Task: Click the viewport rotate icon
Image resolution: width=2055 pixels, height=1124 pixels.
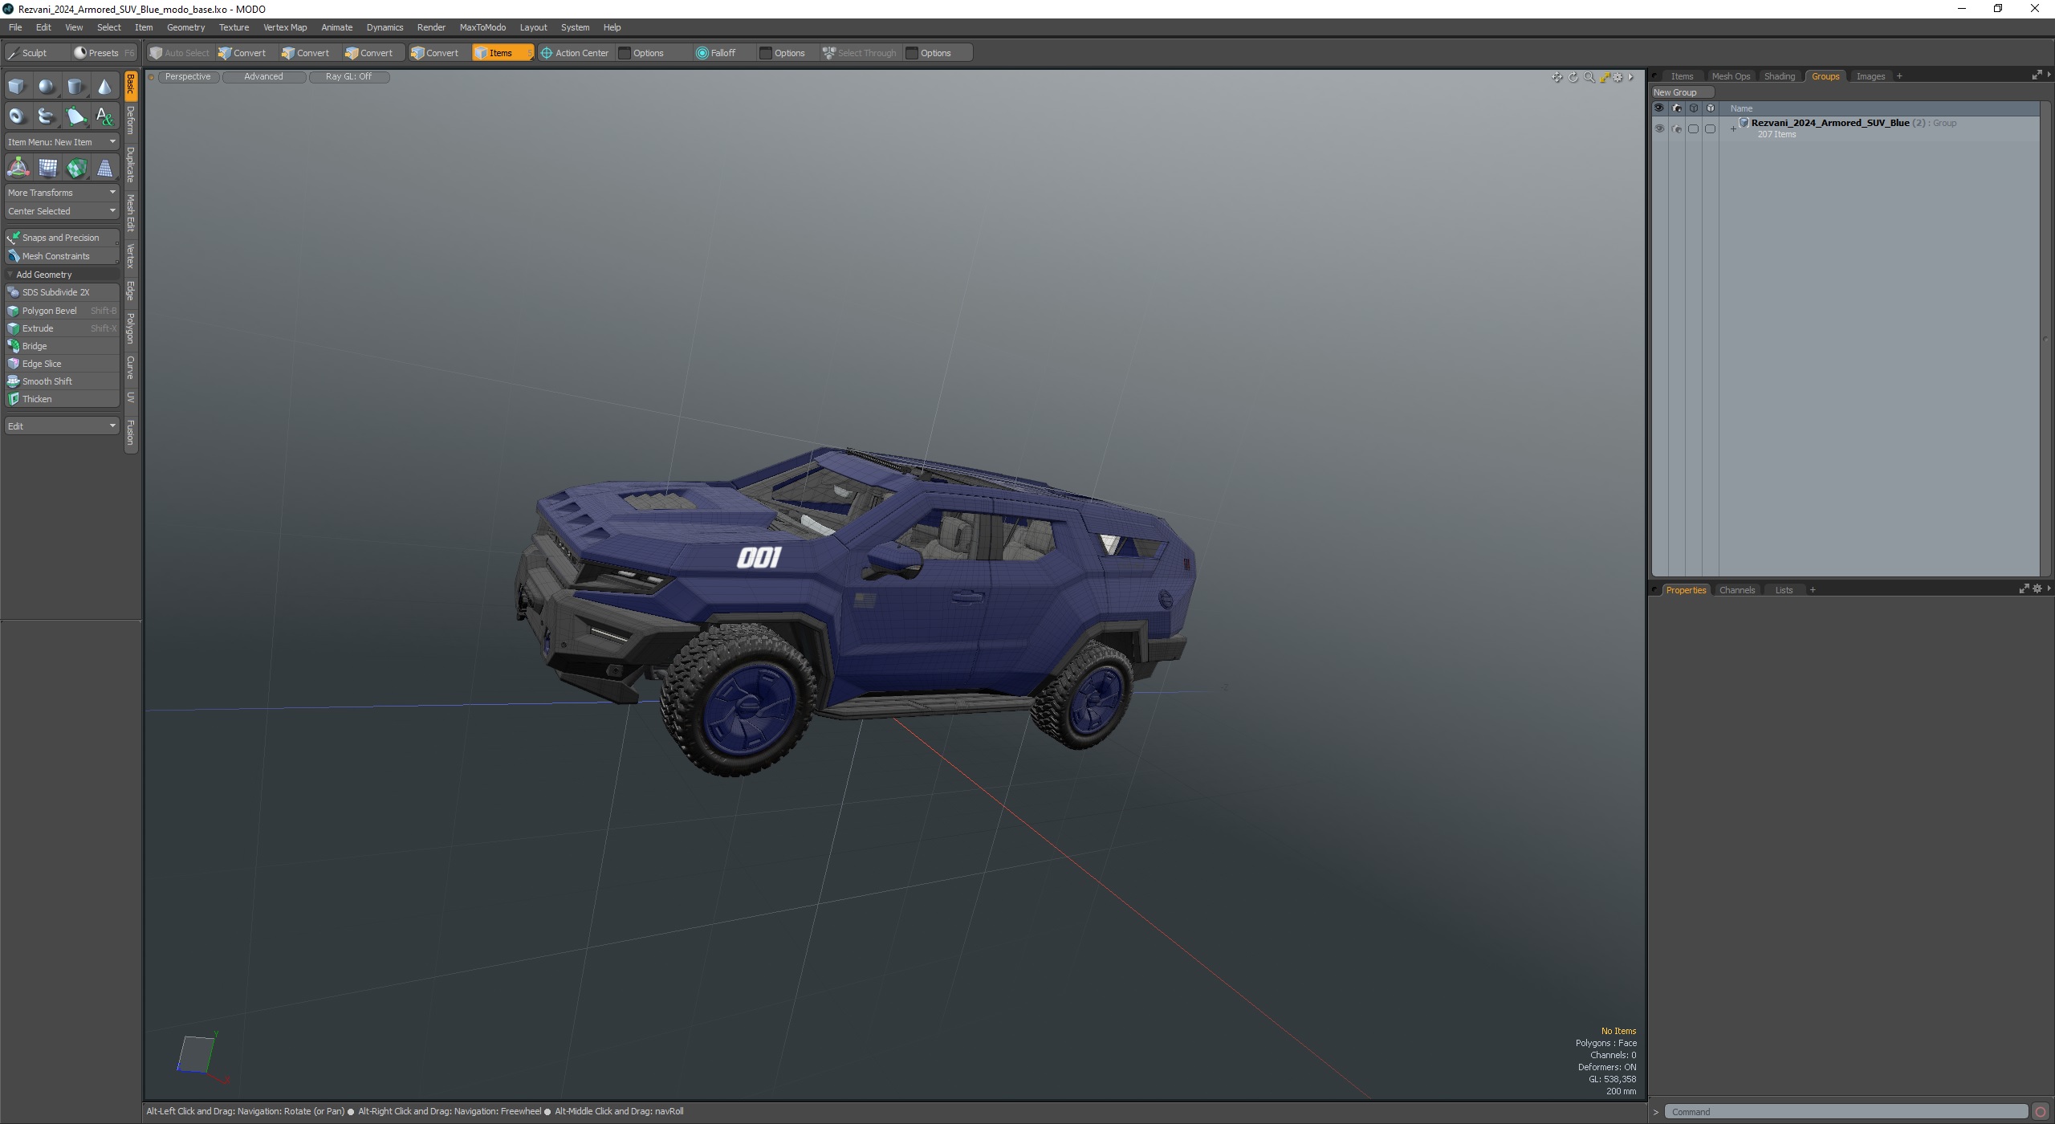Action: pos(1573,77)
